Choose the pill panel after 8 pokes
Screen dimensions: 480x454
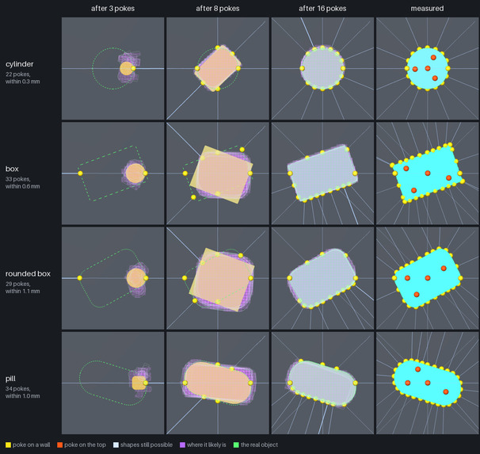tap(218, 383)
